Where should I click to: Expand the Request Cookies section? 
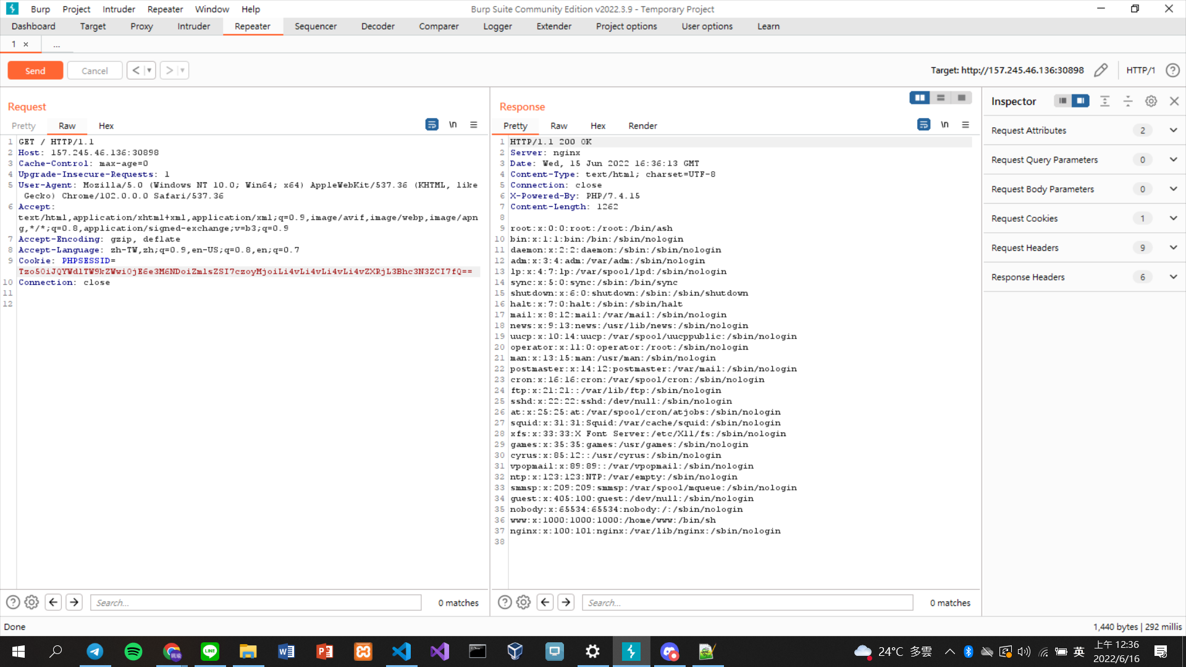[x=1173, y=218]
